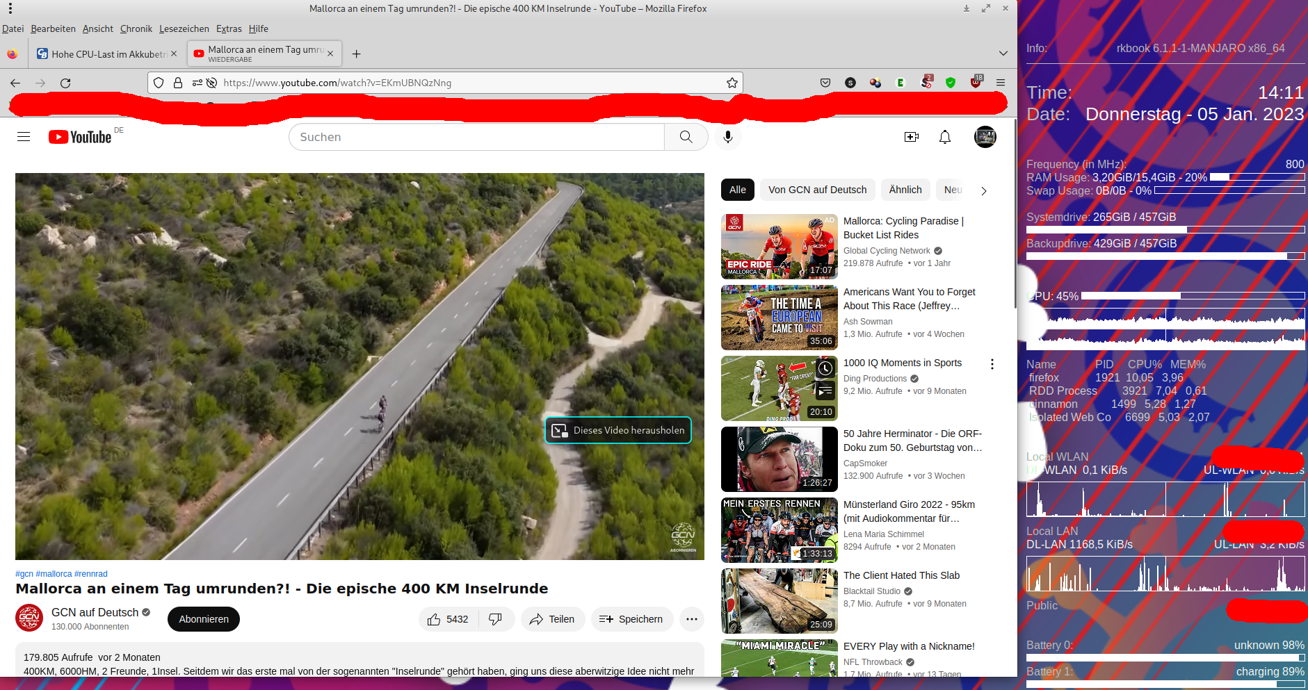Add 1000 IQ Moments to watch later
The image size is (1308, 690).
[825, 368]
